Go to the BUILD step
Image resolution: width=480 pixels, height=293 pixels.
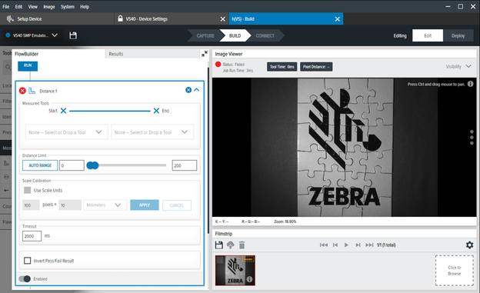point(235,36)
